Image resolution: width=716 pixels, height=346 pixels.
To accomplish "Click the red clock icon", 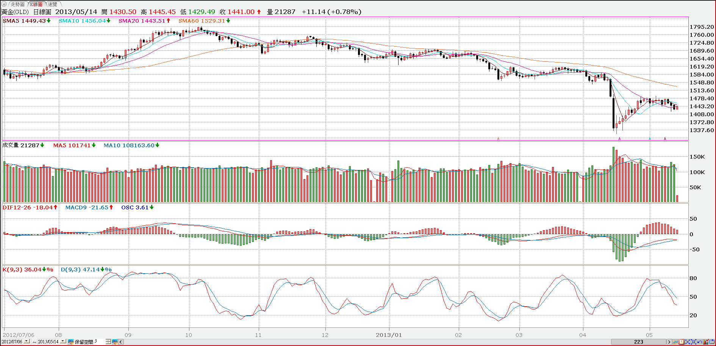I will (681, 342).
